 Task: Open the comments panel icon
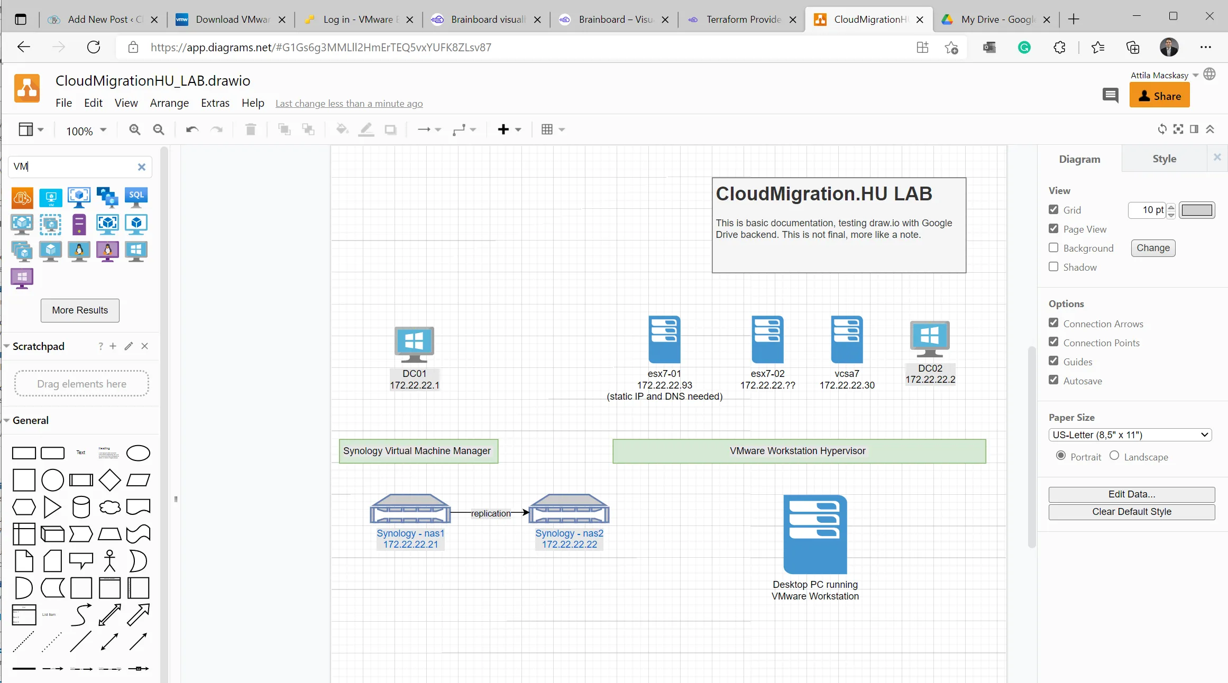tap(1110, 95)
